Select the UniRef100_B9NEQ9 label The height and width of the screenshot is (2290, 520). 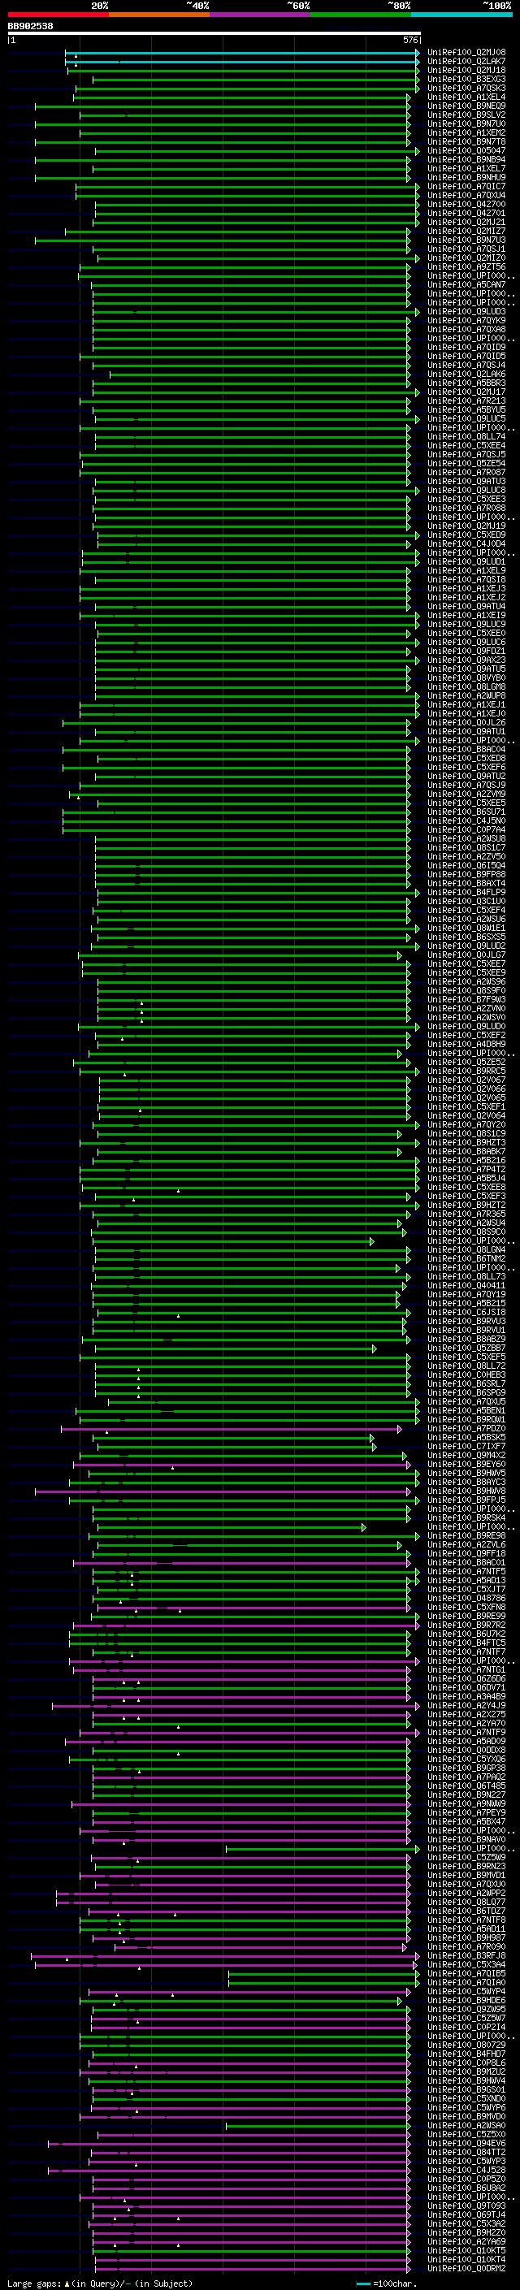tap(466, 106)
